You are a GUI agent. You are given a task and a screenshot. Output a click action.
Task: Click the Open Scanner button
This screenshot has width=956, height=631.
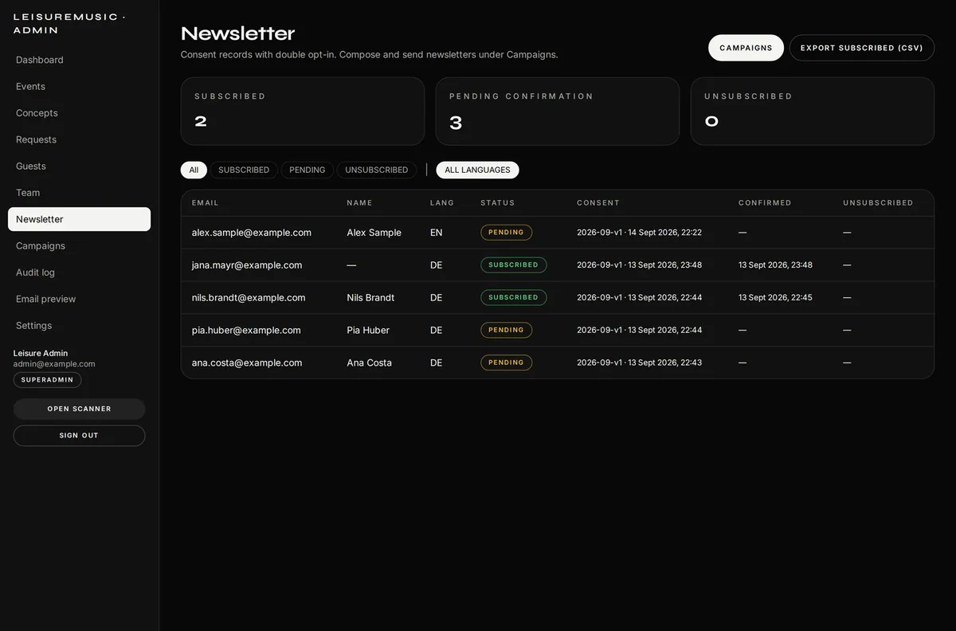[79, 409]
